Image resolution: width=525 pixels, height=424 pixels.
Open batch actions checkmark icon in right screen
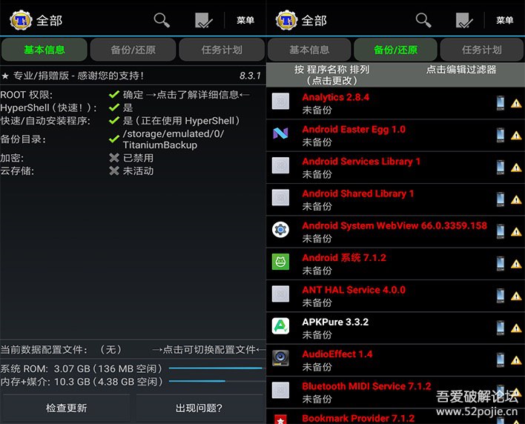464,21
